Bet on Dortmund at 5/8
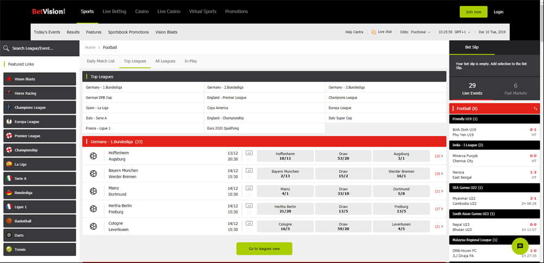 [x=401, y=191]
